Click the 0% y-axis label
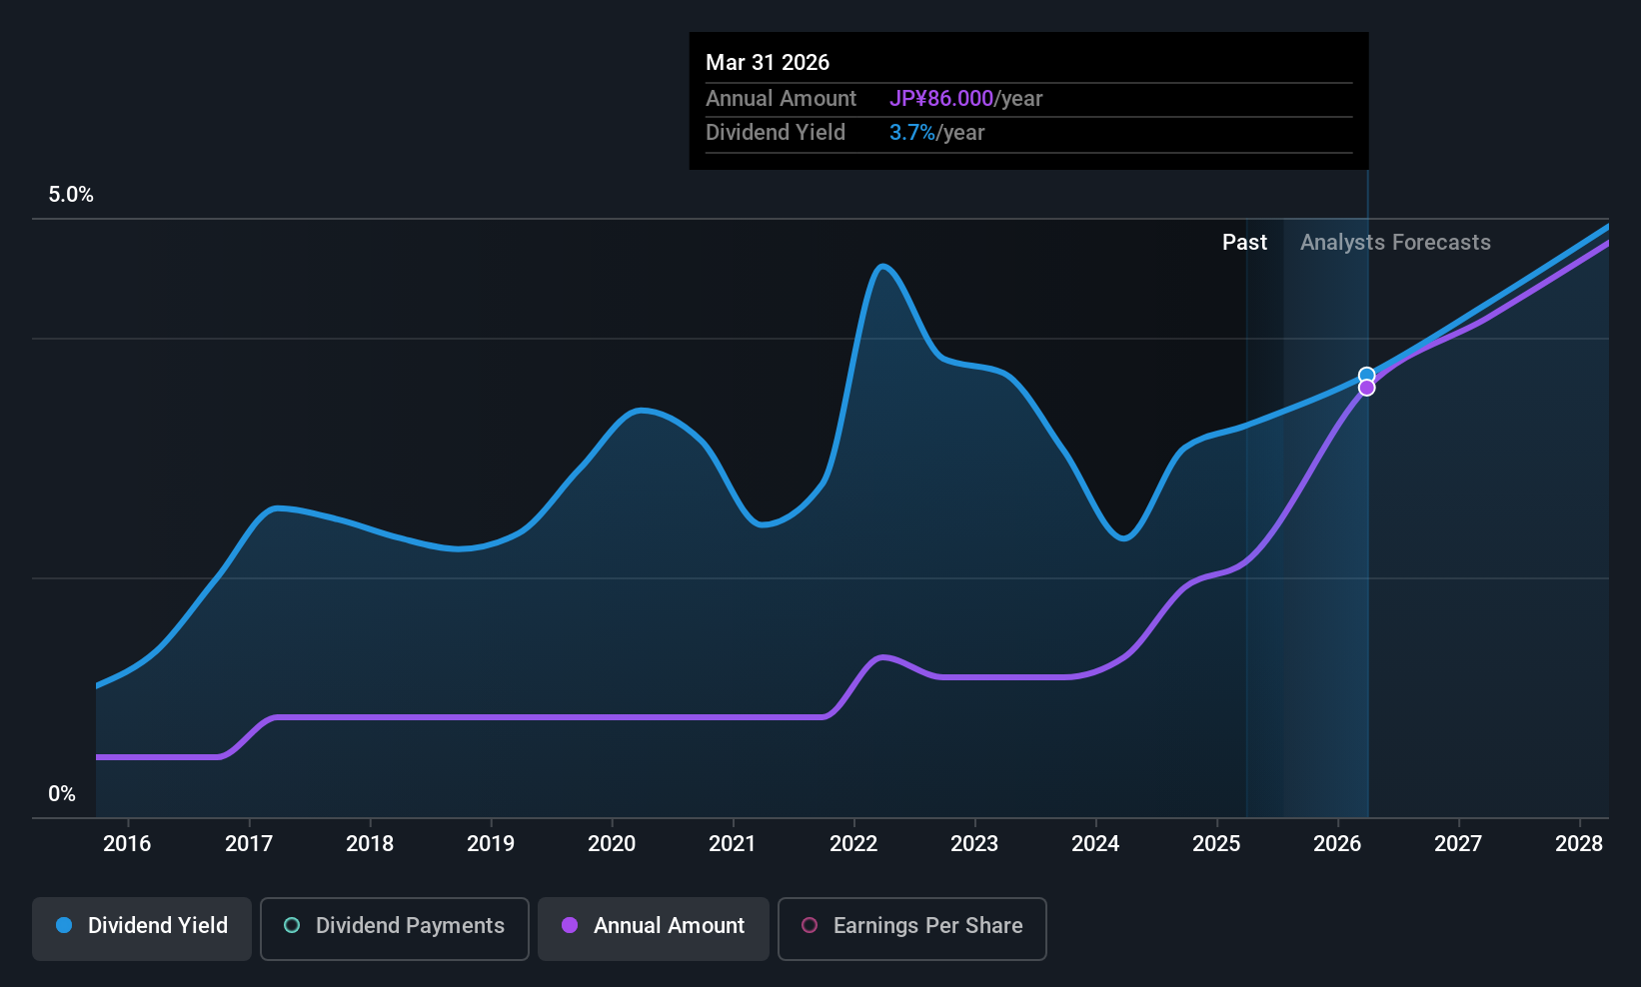Image resolution: width=1641 pixels, height=987 pixels. pos(62,794)
